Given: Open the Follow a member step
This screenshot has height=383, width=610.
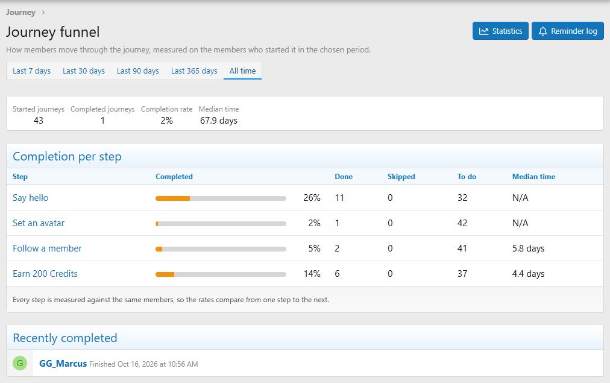Looking at the screenshot, I should (47, 248).
